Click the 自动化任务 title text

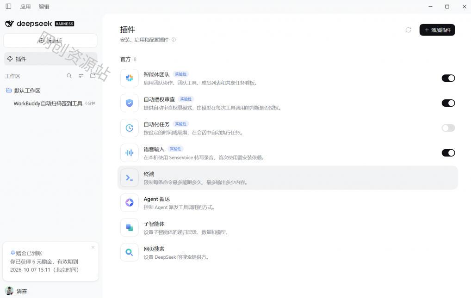[x=156, y=124]
